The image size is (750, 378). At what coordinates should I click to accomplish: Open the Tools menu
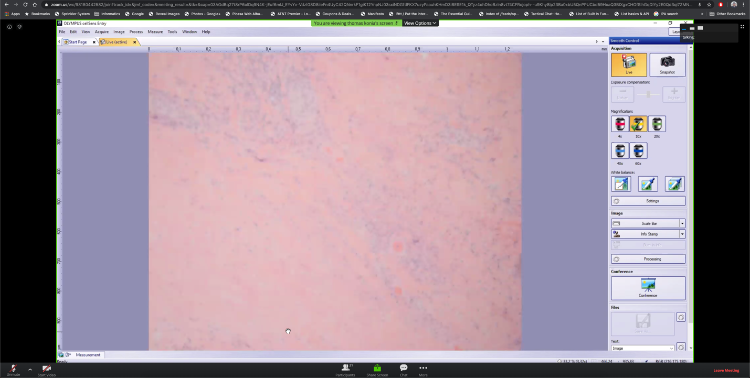click(x=172, y=32)
